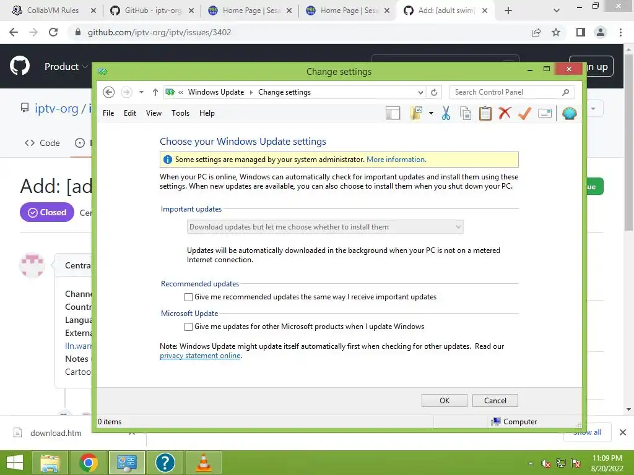The height and width of the screenshot is (475, 634).
Task: Click Chrome's back arrow
Action: (x=14, y=32)
